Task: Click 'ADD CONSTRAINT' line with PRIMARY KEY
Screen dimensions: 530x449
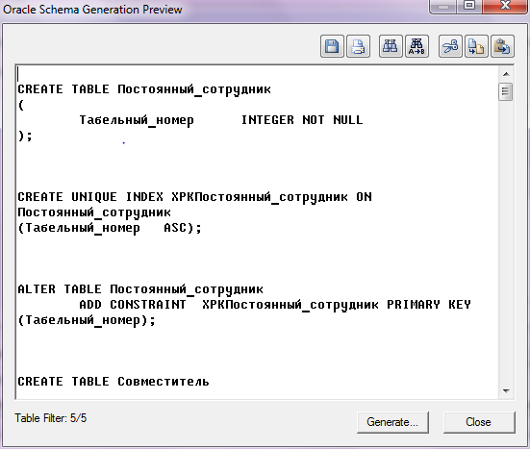Action: click(x=275, y=305)
